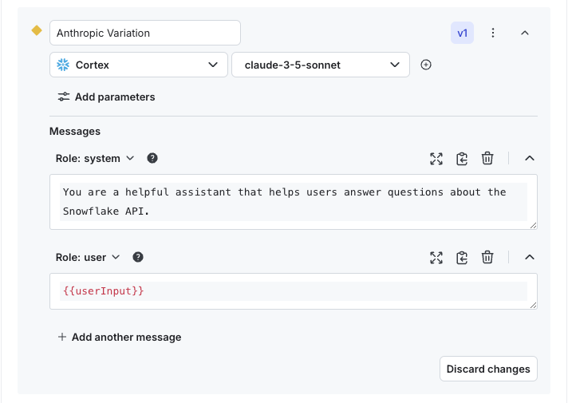Click help icon beside user role
This screenshot has height=403, width=568.
tap(138, 257)
